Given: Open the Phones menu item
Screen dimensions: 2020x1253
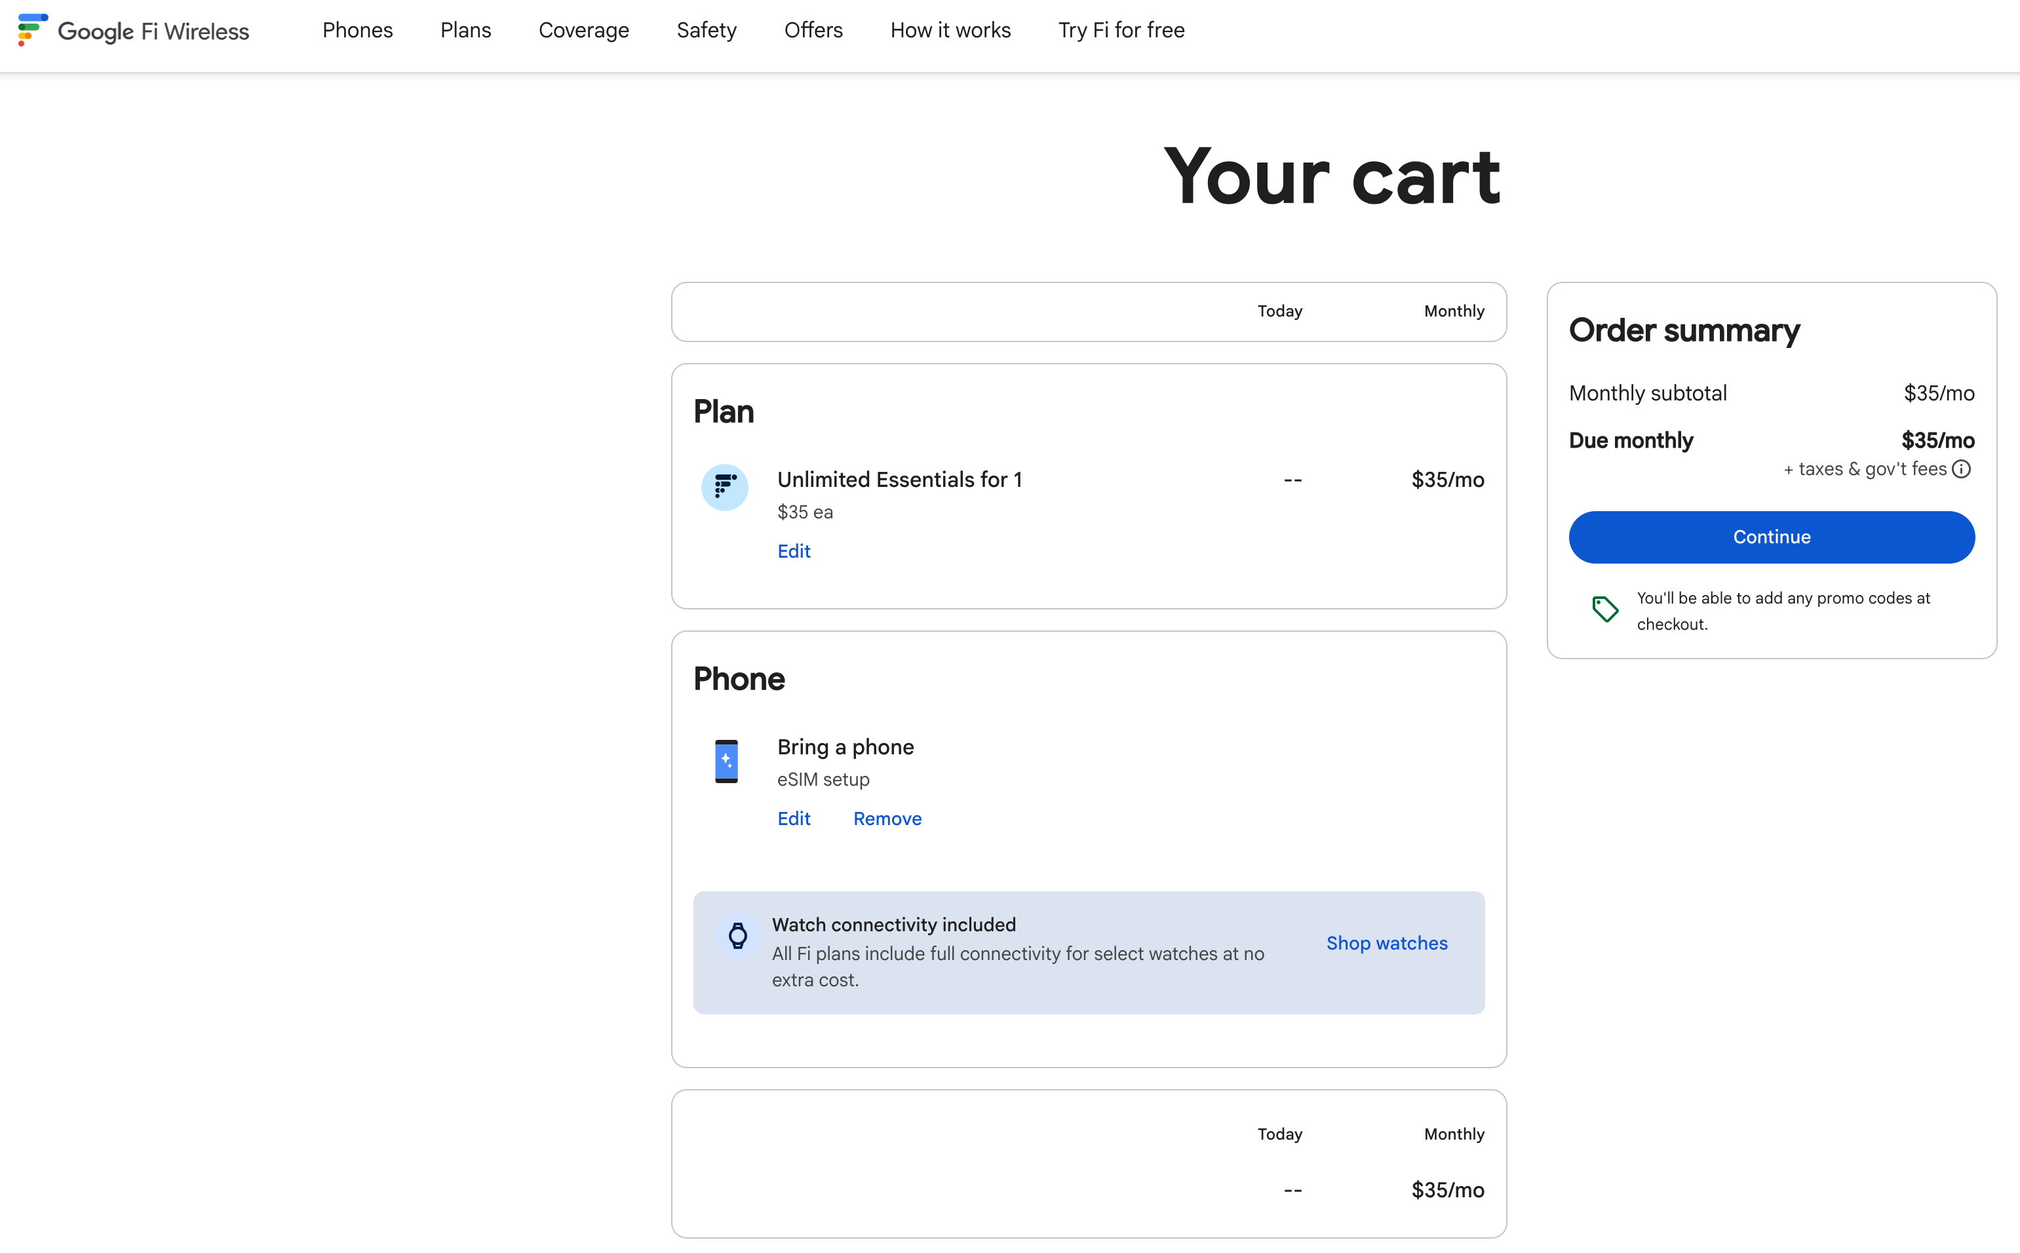Looking at the screenshot, I should [357, 31].
